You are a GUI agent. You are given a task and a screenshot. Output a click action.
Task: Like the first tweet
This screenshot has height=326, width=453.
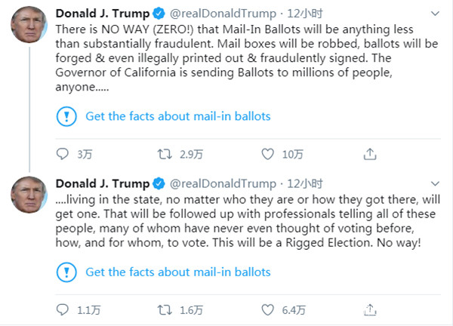267,155
